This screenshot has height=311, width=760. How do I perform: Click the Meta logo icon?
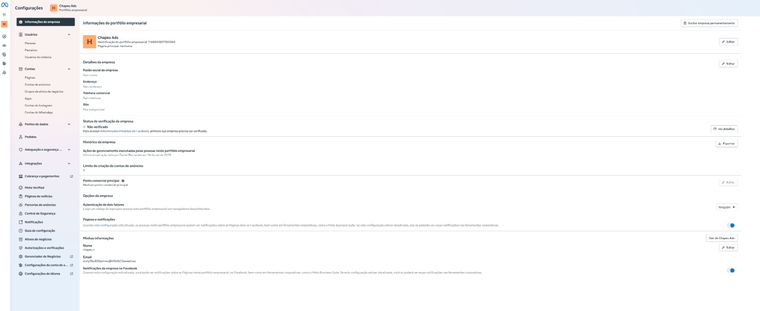(4, 5)
